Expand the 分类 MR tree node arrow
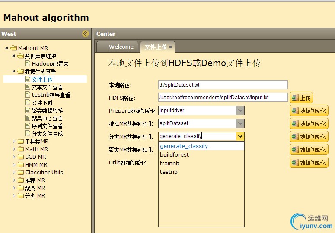 coord(14,195)
